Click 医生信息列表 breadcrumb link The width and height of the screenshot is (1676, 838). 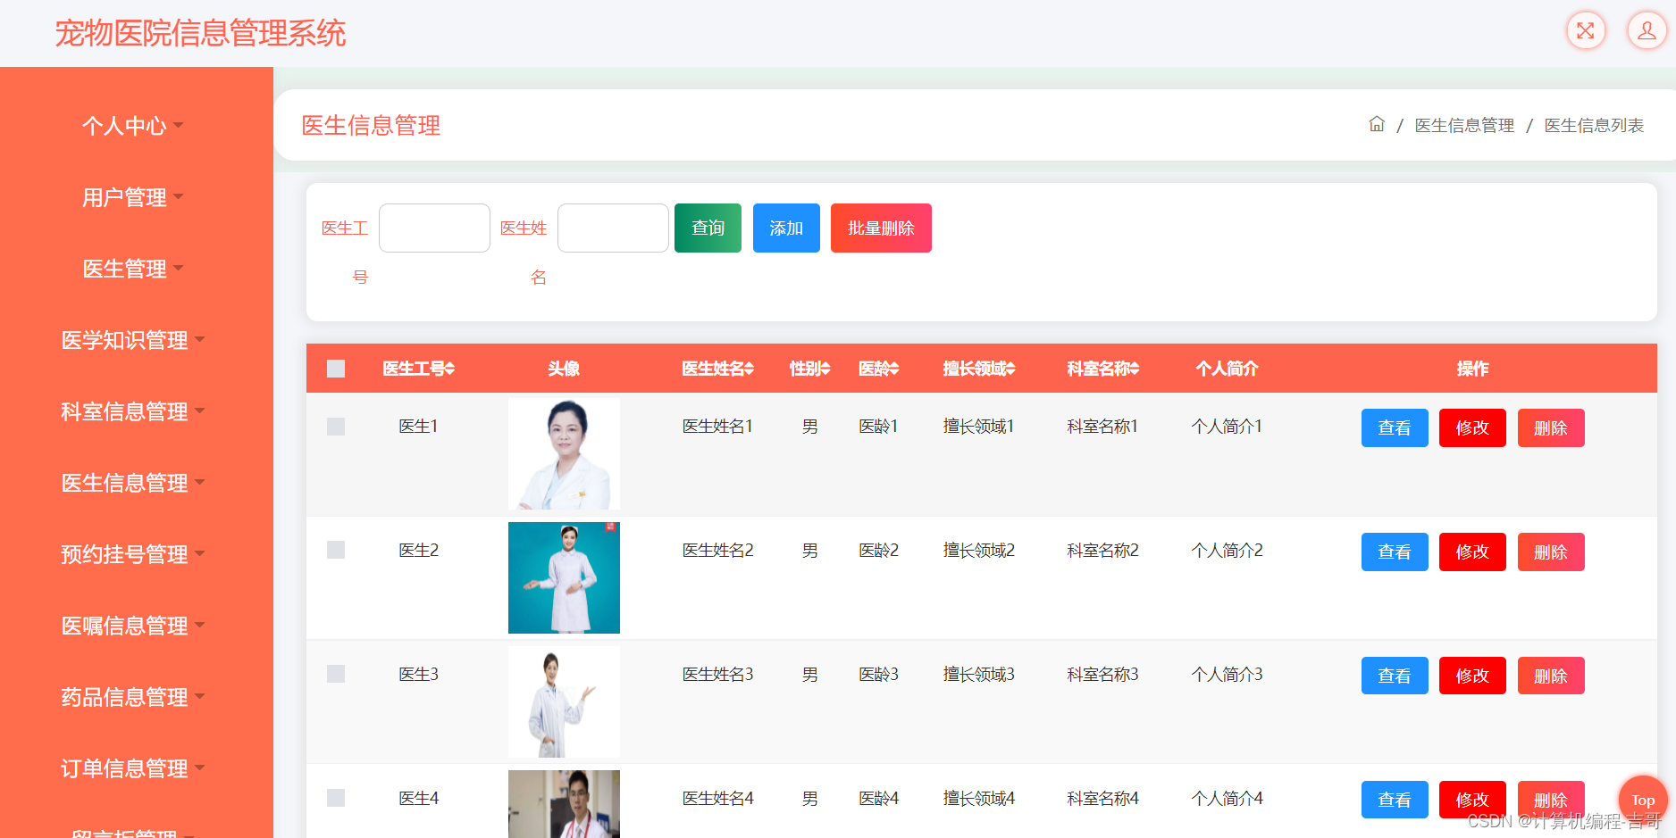point(1595,125)
